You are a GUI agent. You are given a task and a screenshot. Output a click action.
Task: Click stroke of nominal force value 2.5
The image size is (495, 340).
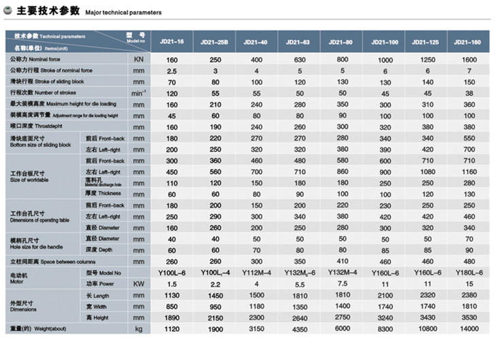[x=172, y=71]
